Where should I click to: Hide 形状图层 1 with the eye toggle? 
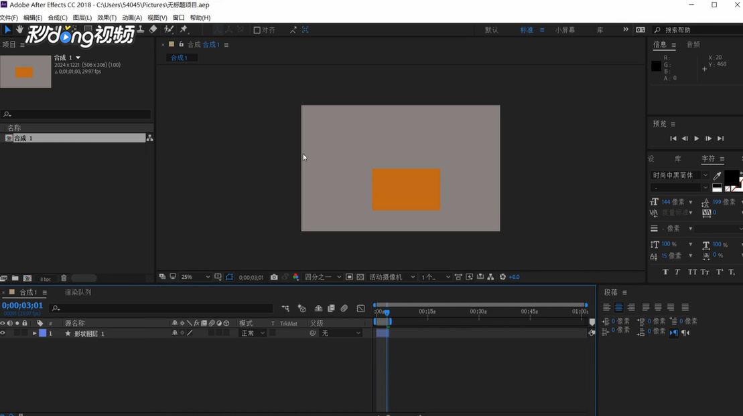[3, 333]
